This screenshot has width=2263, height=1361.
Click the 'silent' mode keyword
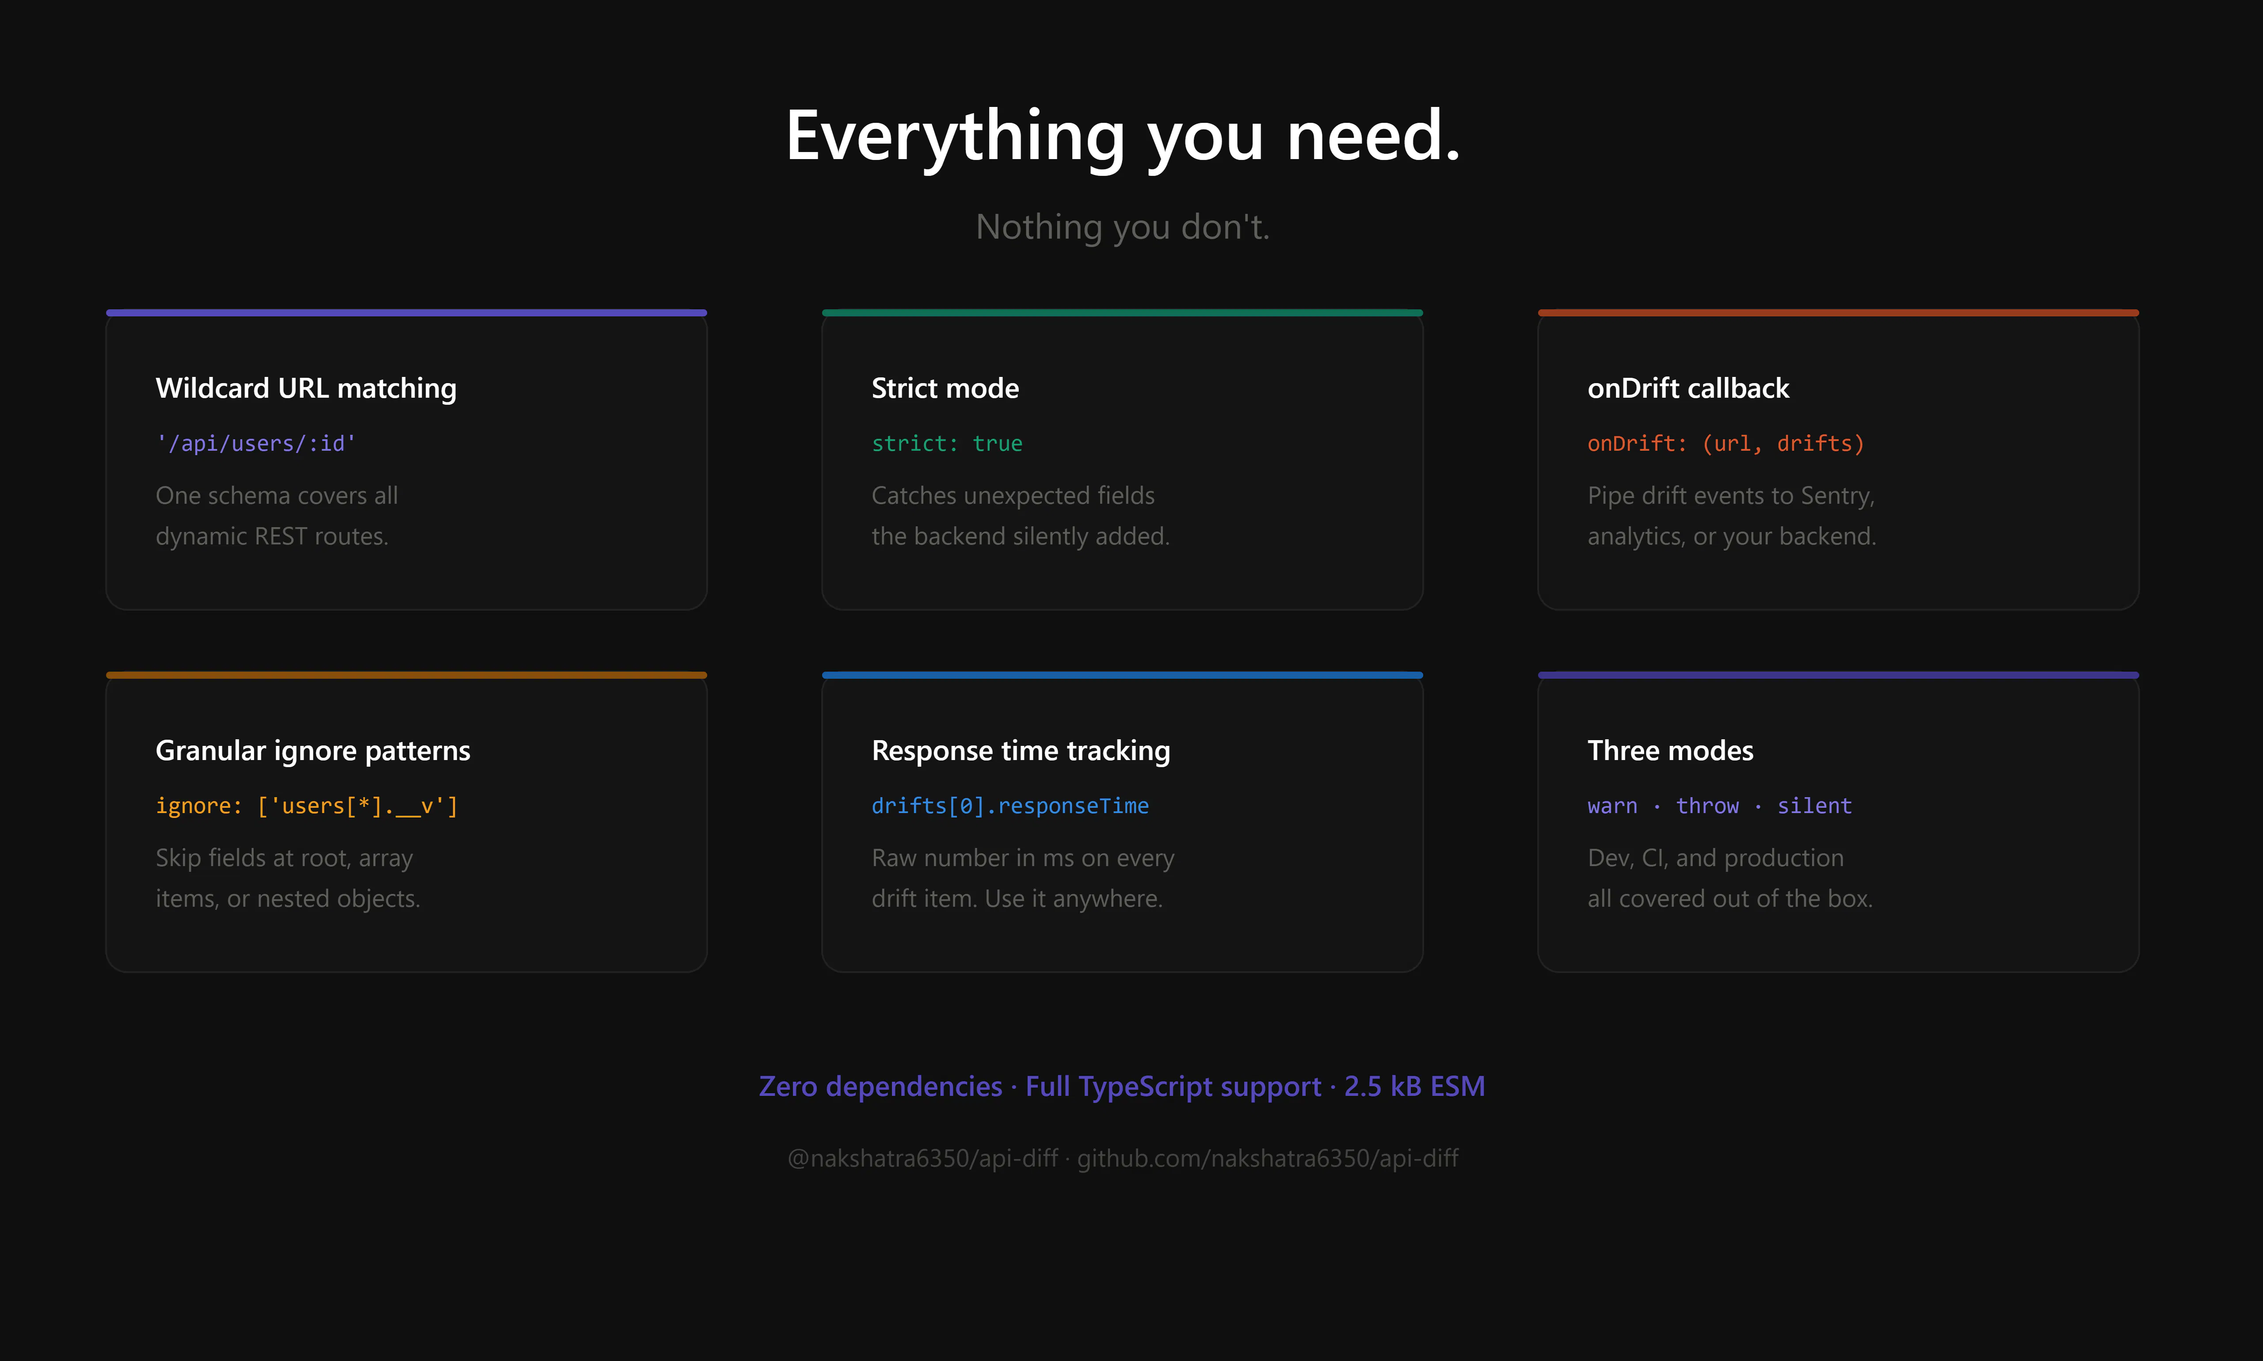click(x=1814, y=806)
